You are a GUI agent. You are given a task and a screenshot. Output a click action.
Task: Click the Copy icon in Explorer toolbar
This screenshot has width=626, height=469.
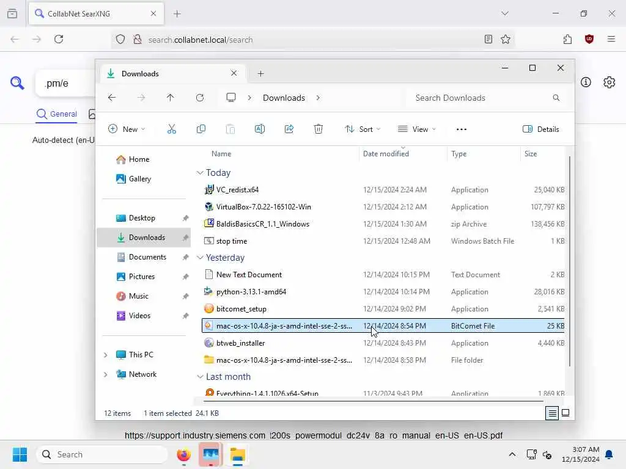pos(201,129)
